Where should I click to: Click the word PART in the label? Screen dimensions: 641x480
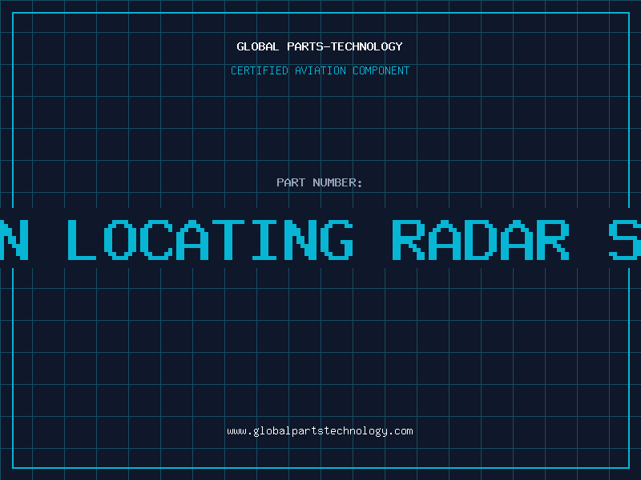click(x=291, y=182)
